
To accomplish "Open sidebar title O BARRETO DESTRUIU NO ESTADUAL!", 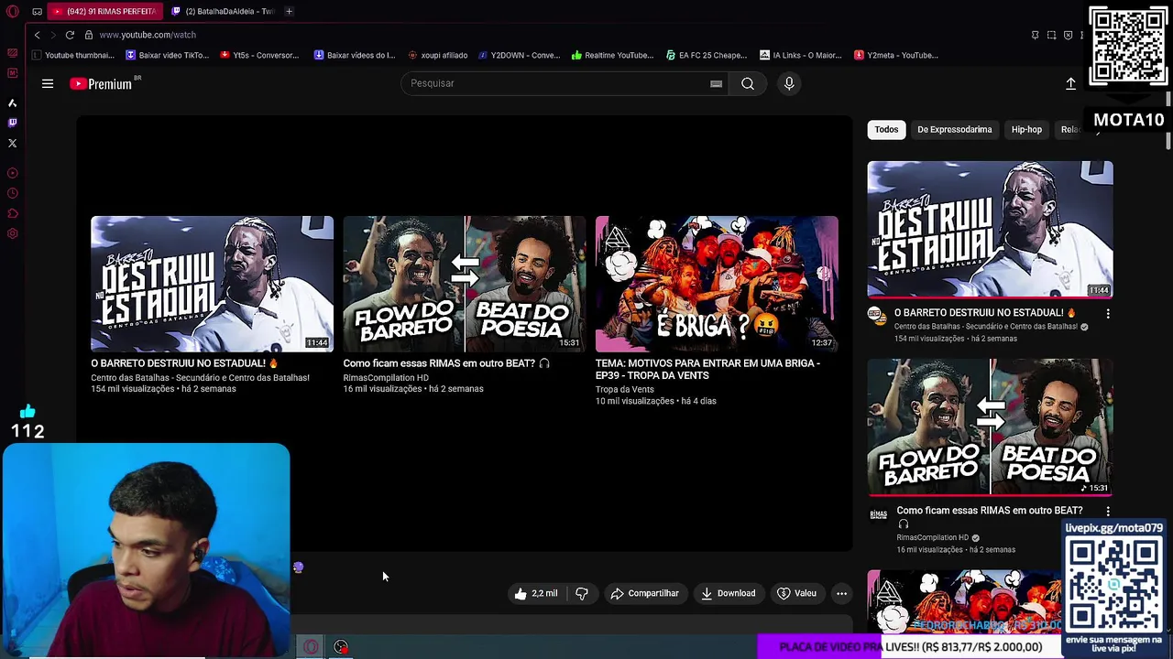I will (985, 313).
